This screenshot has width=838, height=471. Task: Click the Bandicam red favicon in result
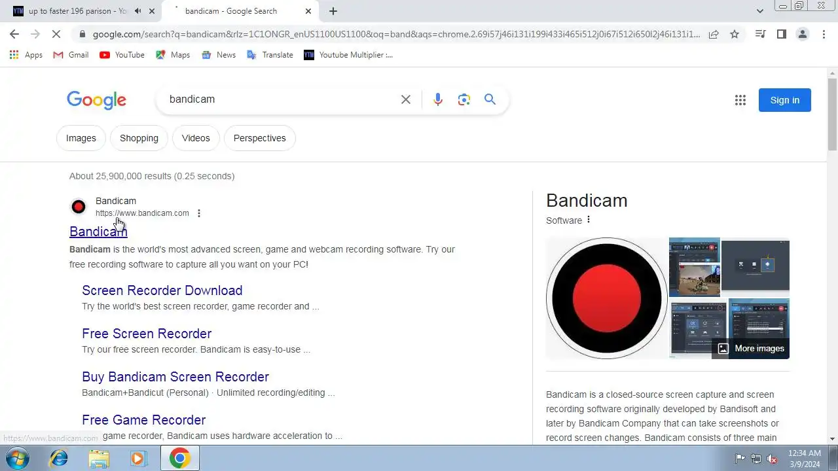[x=79, y=207]
